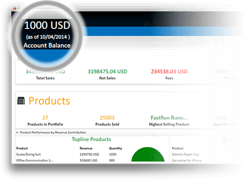Click the Total Sales label
The image size is (245, 180).
click(45, 78)
